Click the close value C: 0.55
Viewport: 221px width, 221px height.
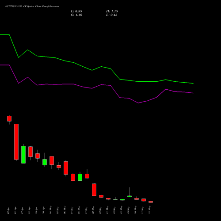tap(76, 11)
